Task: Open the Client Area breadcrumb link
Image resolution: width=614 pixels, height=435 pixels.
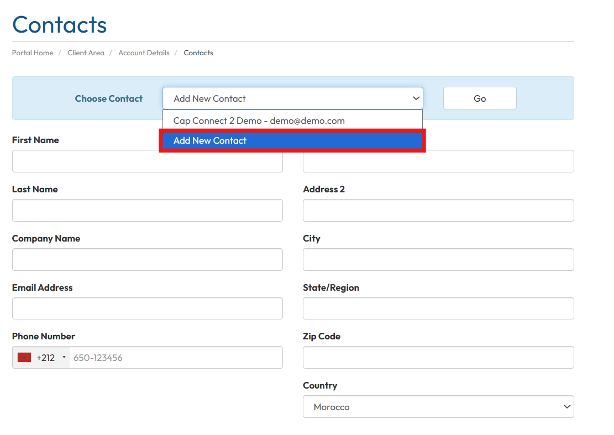Action: 86,53
